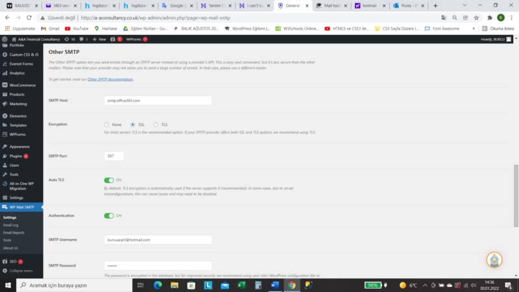This screenshot has width=519, height=292.
Task: Click browser back arrow
Action: [x=7, y=18]
